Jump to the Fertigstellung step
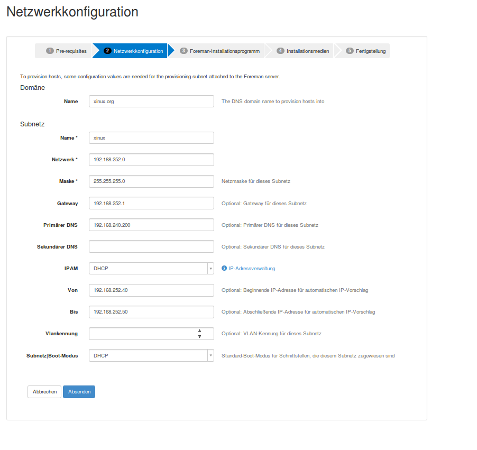 click(366, 51)
